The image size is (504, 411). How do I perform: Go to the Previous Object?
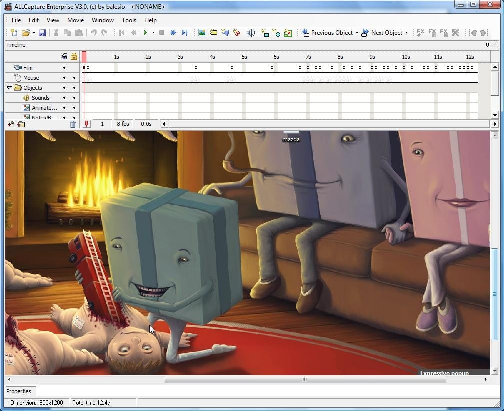(328, 33)
